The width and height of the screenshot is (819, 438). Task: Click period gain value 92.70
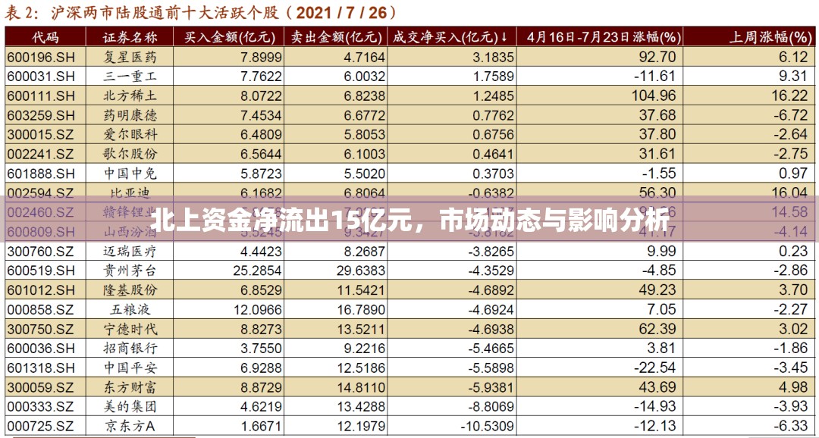657,58
